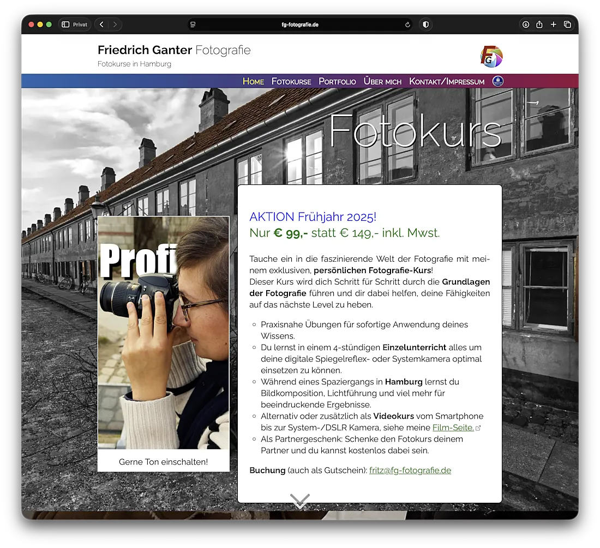Open the page settings icon in the address bar
This screenshot has width=600, height=548.
click(x=193, y=25)
